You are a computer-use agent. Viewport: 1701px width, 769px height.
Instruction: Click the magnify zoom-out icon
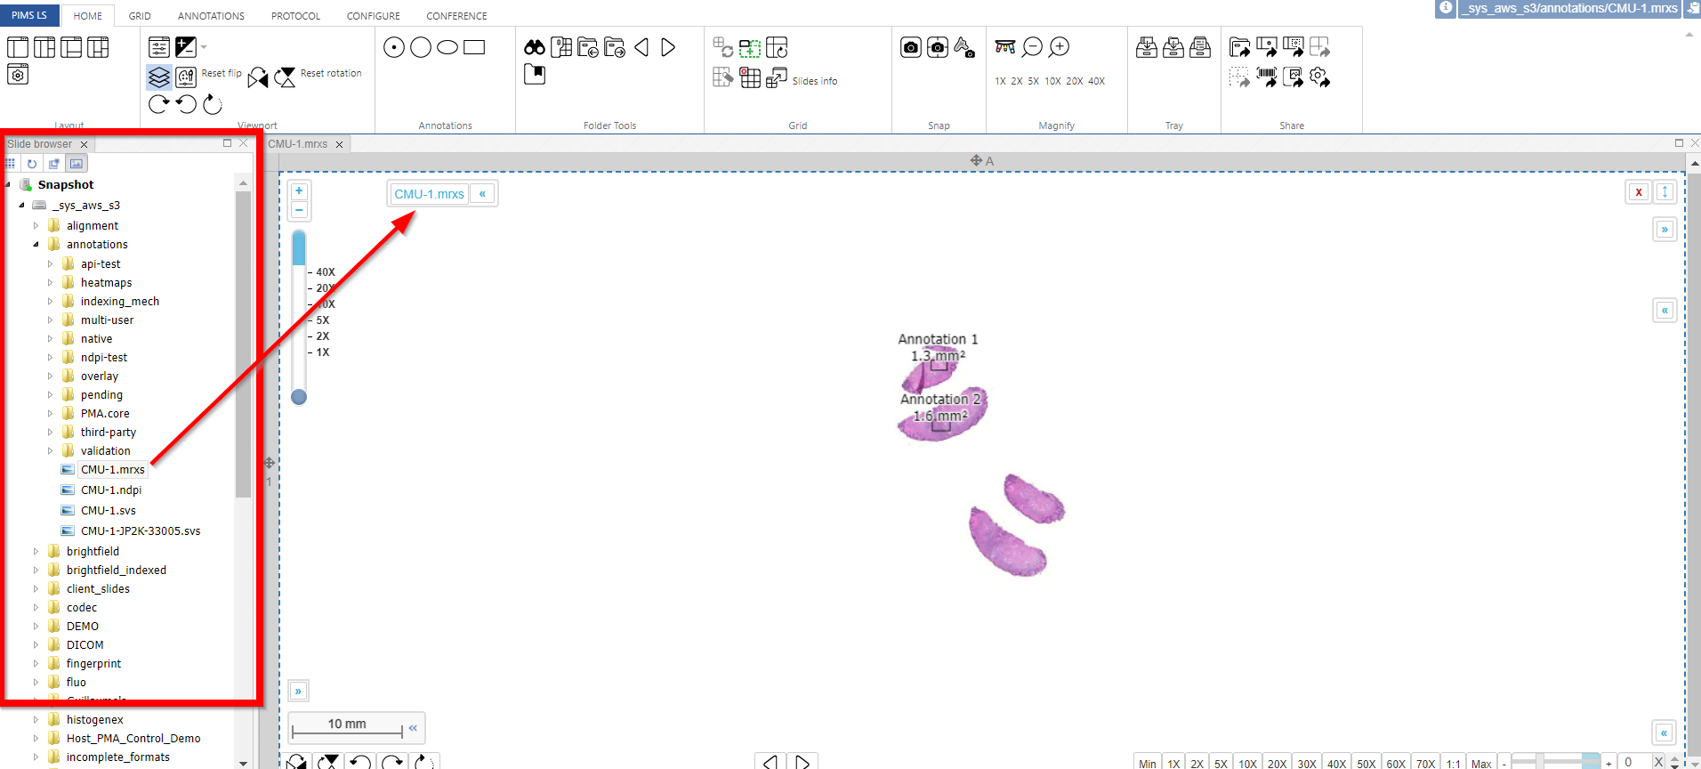tap(1032, 47)
